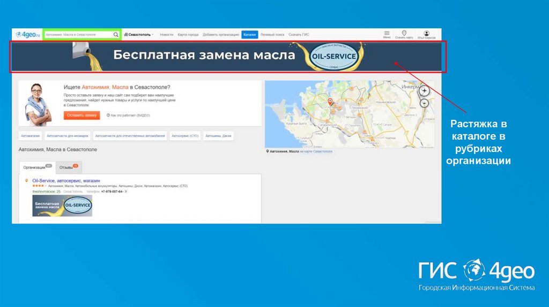Open Добавить организацию
The image size is (549, 307).
221,35
